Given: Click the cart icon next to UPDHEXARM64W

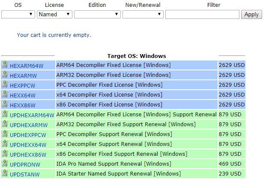Looking at the screenshot, I should pos(5,114).
